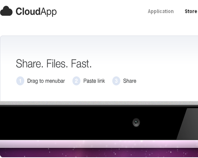
Task: Click the letter C in CloudApp
Action: point(19,11)
